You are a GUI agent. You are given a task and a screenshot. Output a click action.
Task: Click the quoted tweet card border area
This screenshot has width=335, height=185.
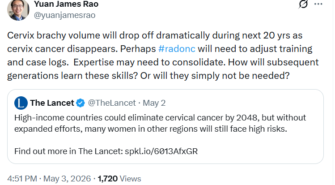[x=165, y=127]
